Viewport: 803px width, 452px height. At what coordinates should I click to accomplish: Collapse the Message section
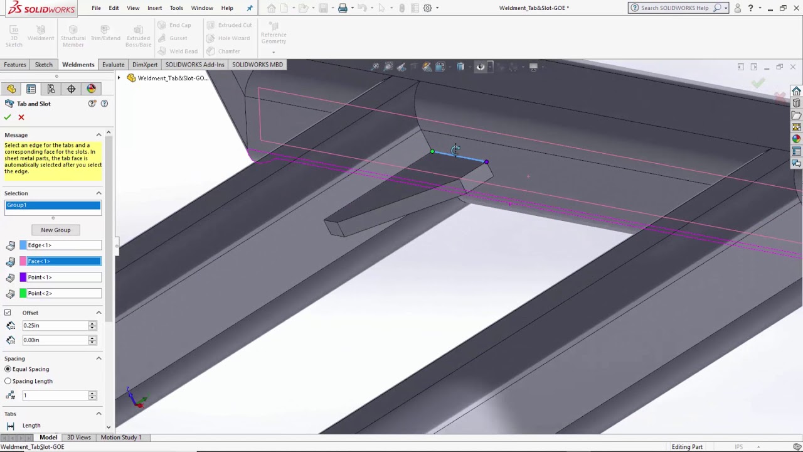(x=98, y=135)
